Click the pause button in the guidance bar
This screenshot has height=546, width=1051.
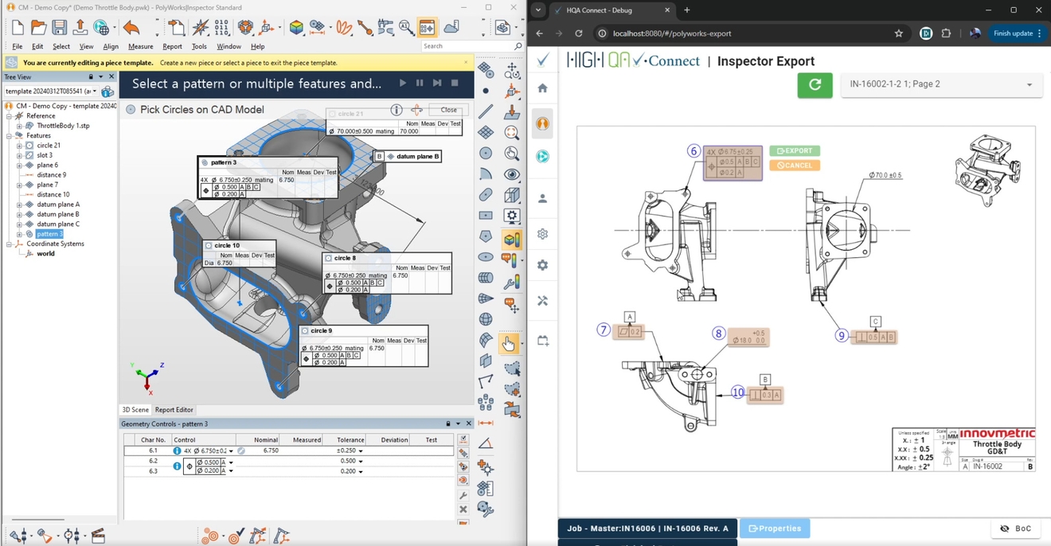(x=420, y=83)
